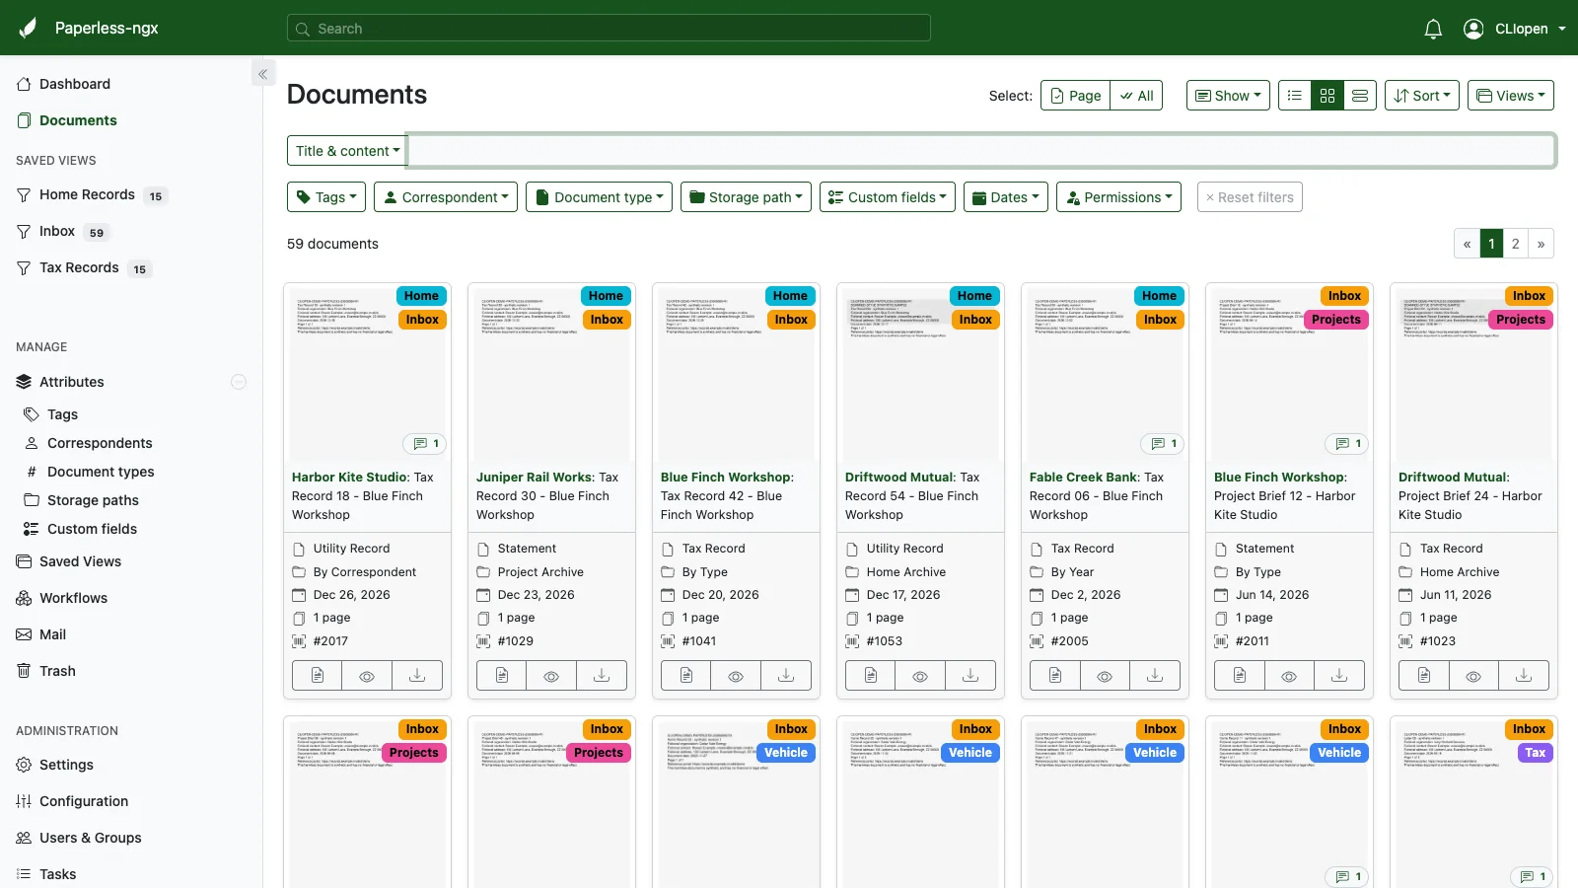Open the Storage path filter dropdown

tap(747, 197)
